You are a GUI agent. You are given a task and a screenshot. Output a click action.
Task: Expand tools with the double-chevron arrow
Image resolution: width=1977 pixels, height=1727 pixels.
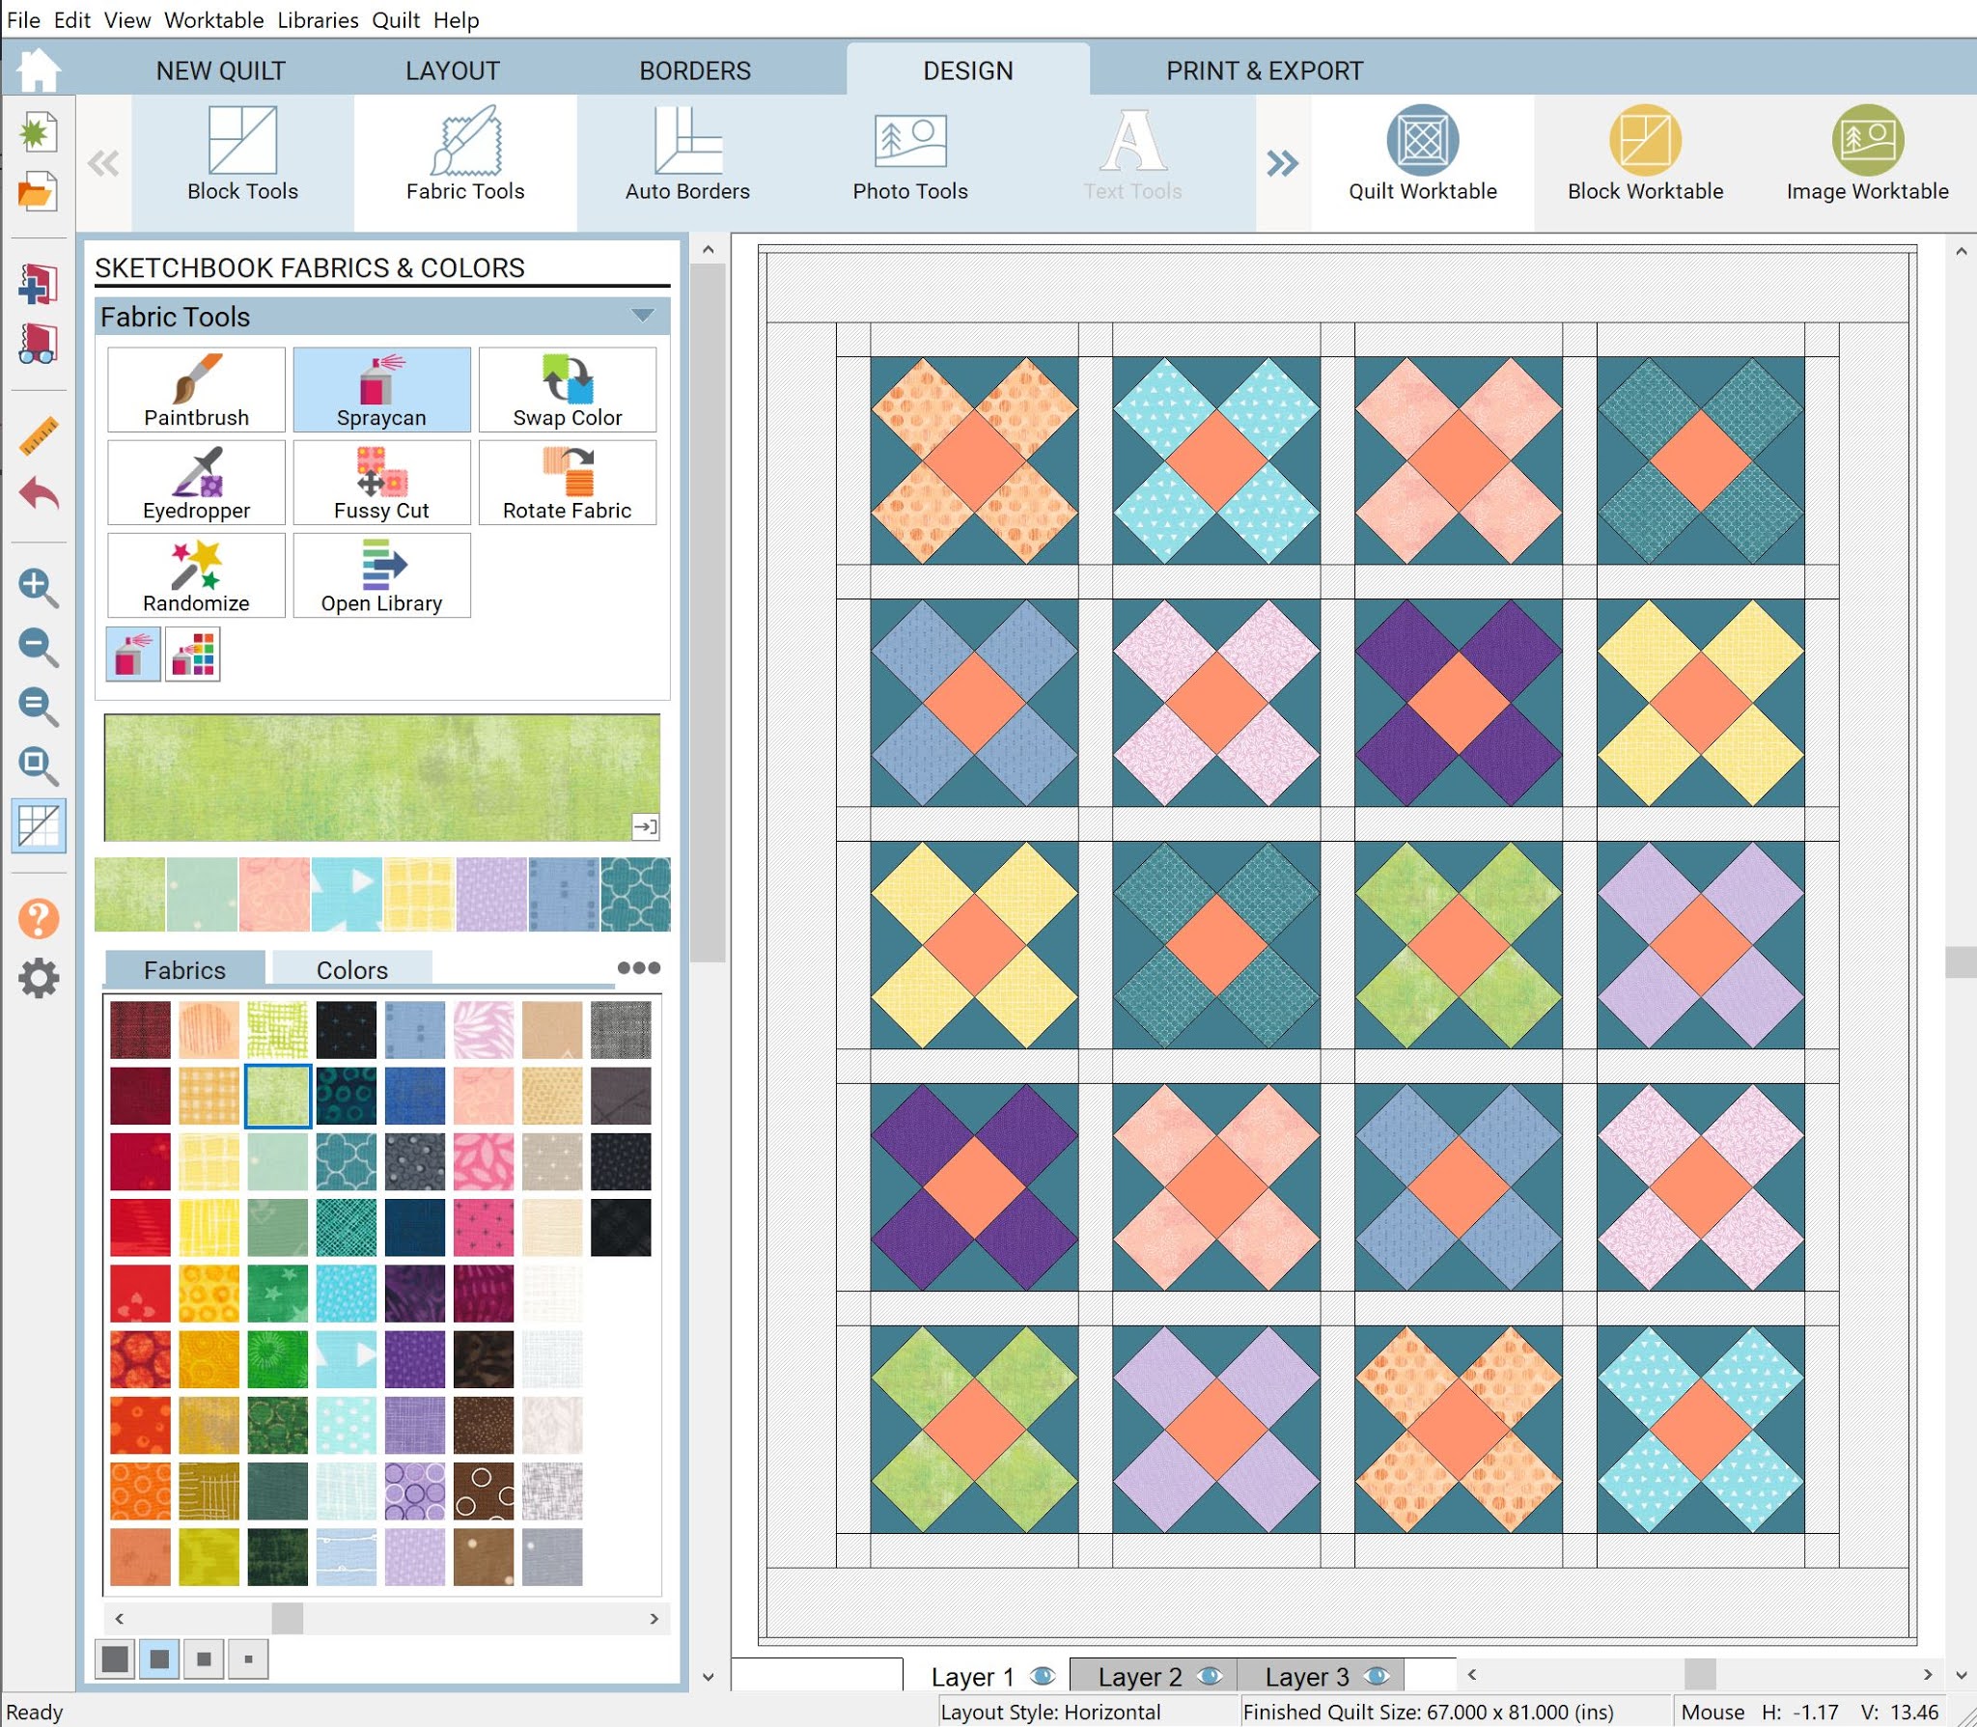click(x=1283, y=164)
